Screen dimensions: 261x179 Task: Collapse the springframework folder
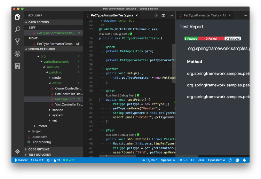[x=41, y=62]
